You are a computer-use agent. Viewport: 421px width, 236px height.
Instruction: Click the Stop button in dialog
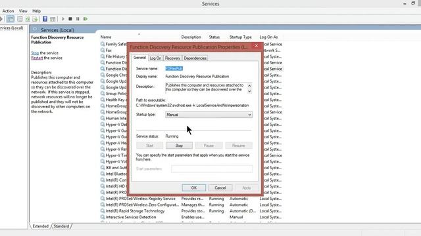point(179,146)
